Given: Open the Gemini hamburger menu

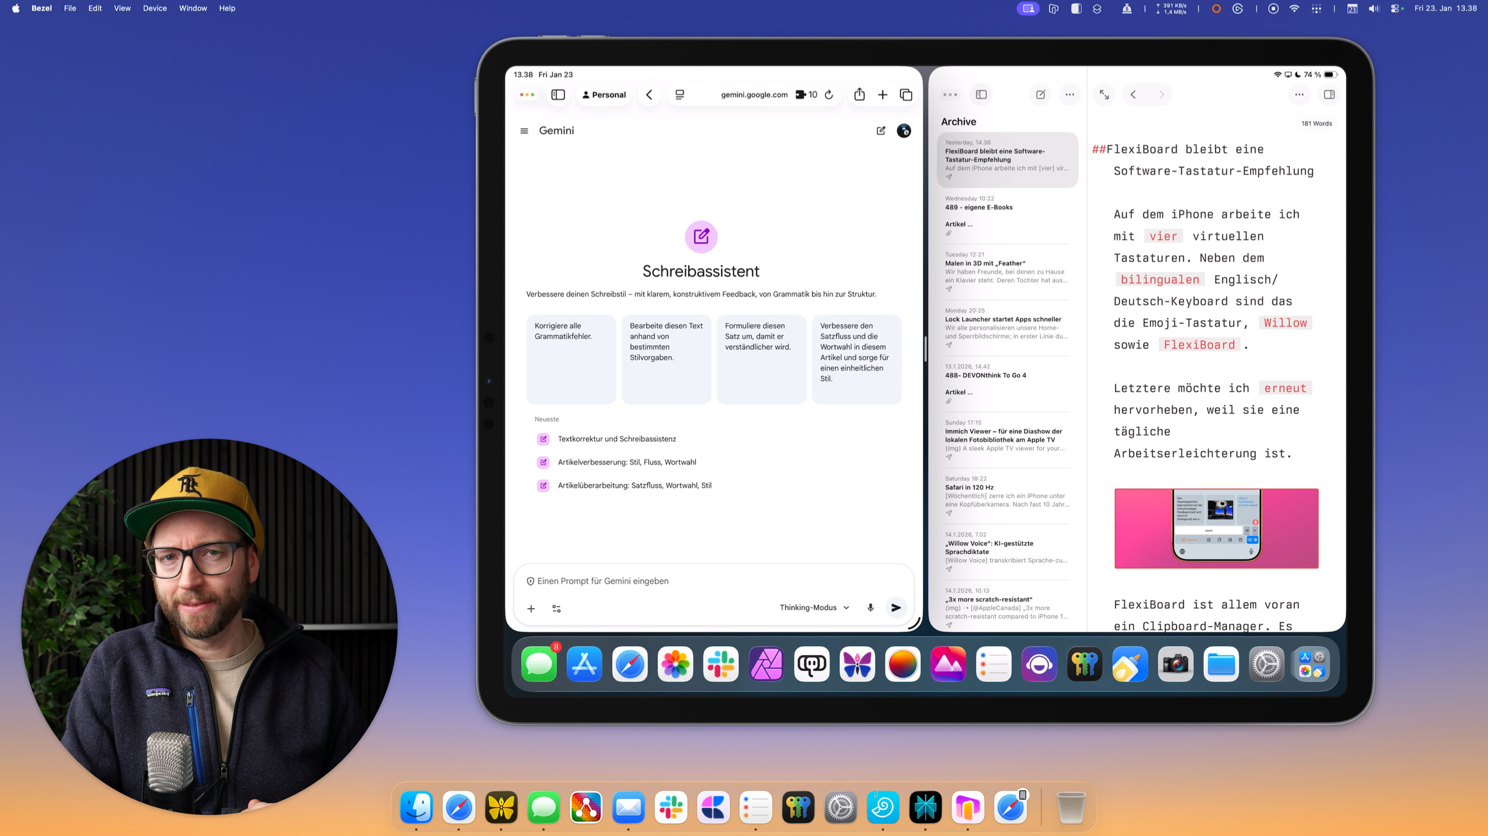Looking at the screenshot, I should (525, 130).
